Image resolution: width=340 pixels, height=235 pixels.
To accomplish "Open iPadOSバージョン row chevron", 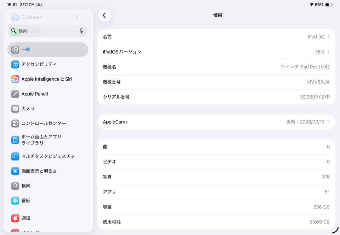I will 328,52.
